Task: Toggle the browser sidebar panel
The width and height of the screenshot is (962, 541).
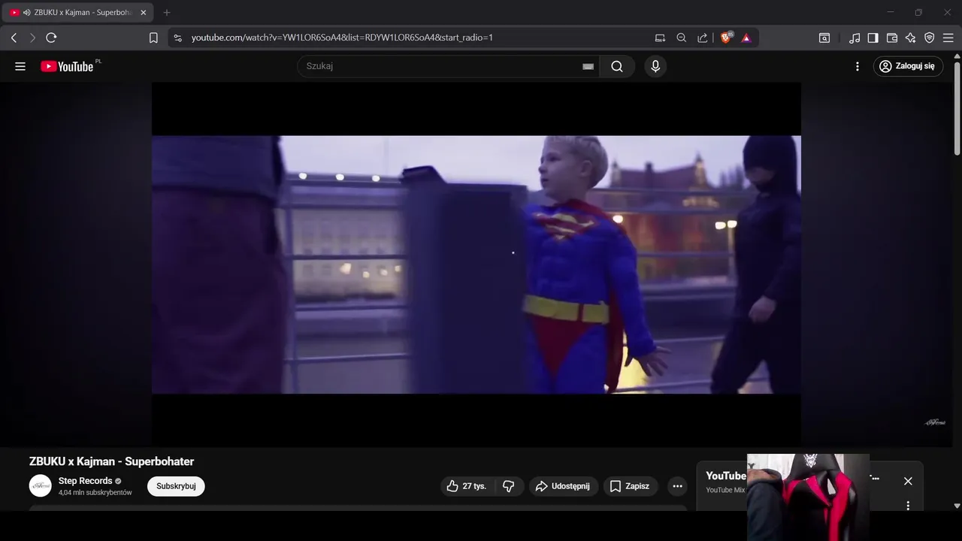Action: 873,38
